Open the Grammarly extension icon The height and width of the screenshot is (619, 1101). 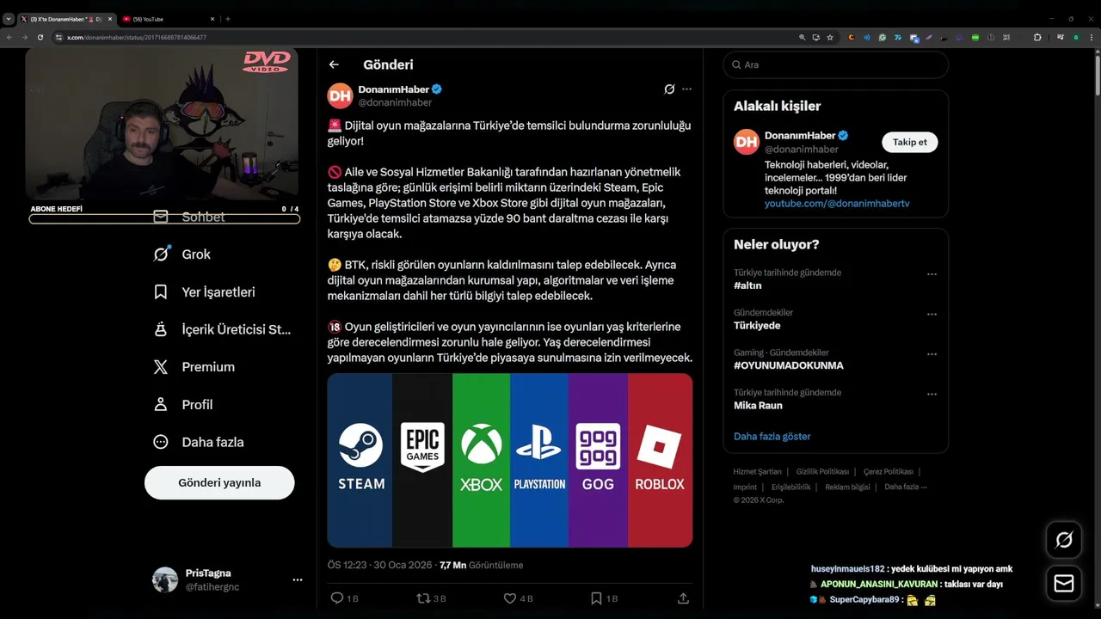click(x=883, y=38)
